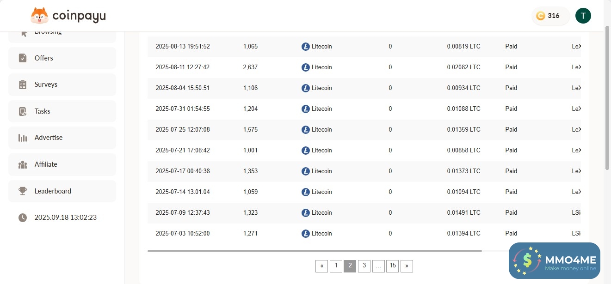Click the previous page « arrow
The width and height of the screenshot is (611, 284).
[x=321, y=266]
